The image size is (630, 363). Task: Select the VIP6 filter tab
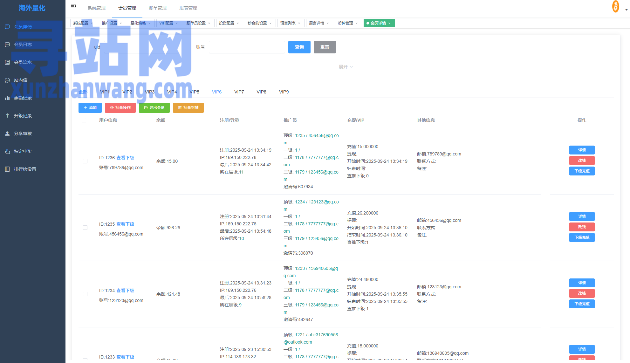(216, 92)
